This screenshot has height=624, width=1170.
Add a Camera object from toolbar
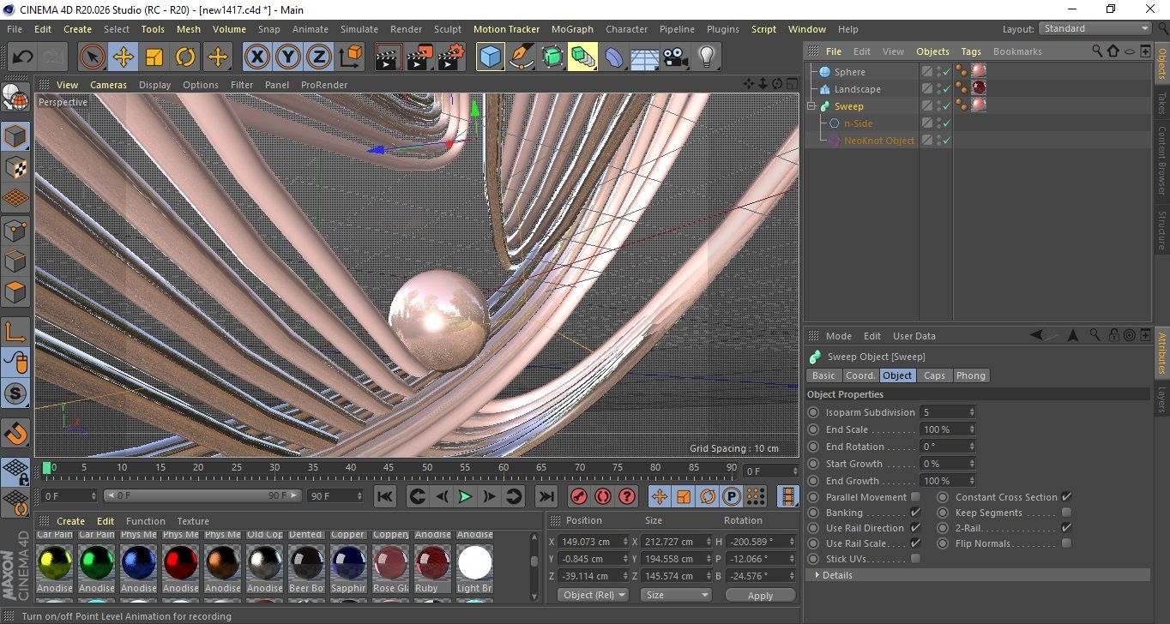(675, 57)
